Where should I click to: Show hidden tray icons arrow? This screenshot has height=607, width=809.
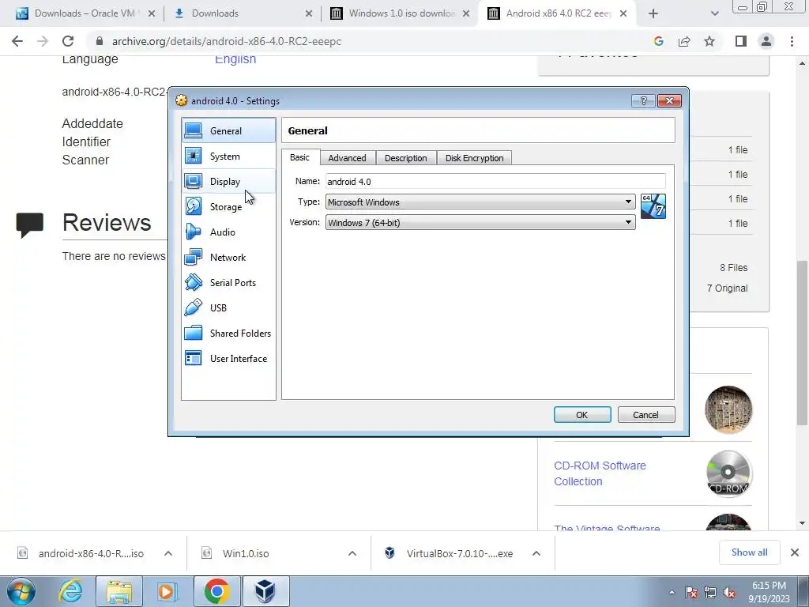[x=672, y=593]
